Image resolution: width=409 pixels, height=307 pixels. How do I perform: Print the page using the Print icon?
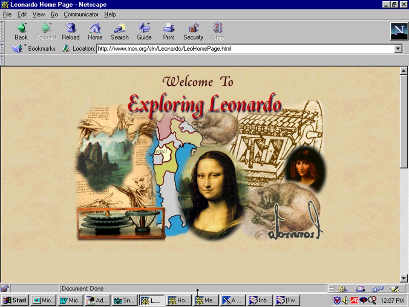coord(169,28)
